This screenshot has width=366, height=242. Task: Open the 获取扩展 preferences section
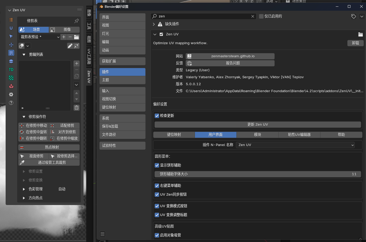[x=122, y=61]
